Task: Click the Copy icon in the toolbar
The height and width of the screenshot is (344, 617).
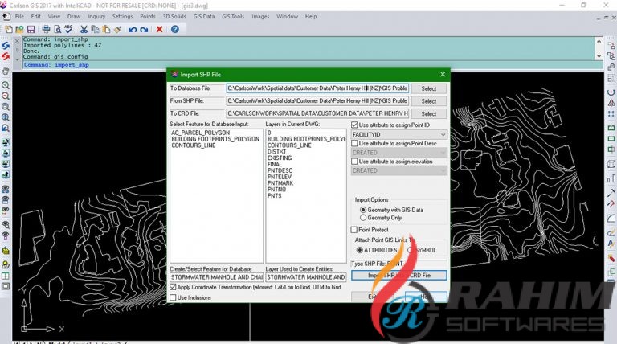Action: (x=95, y=29)
